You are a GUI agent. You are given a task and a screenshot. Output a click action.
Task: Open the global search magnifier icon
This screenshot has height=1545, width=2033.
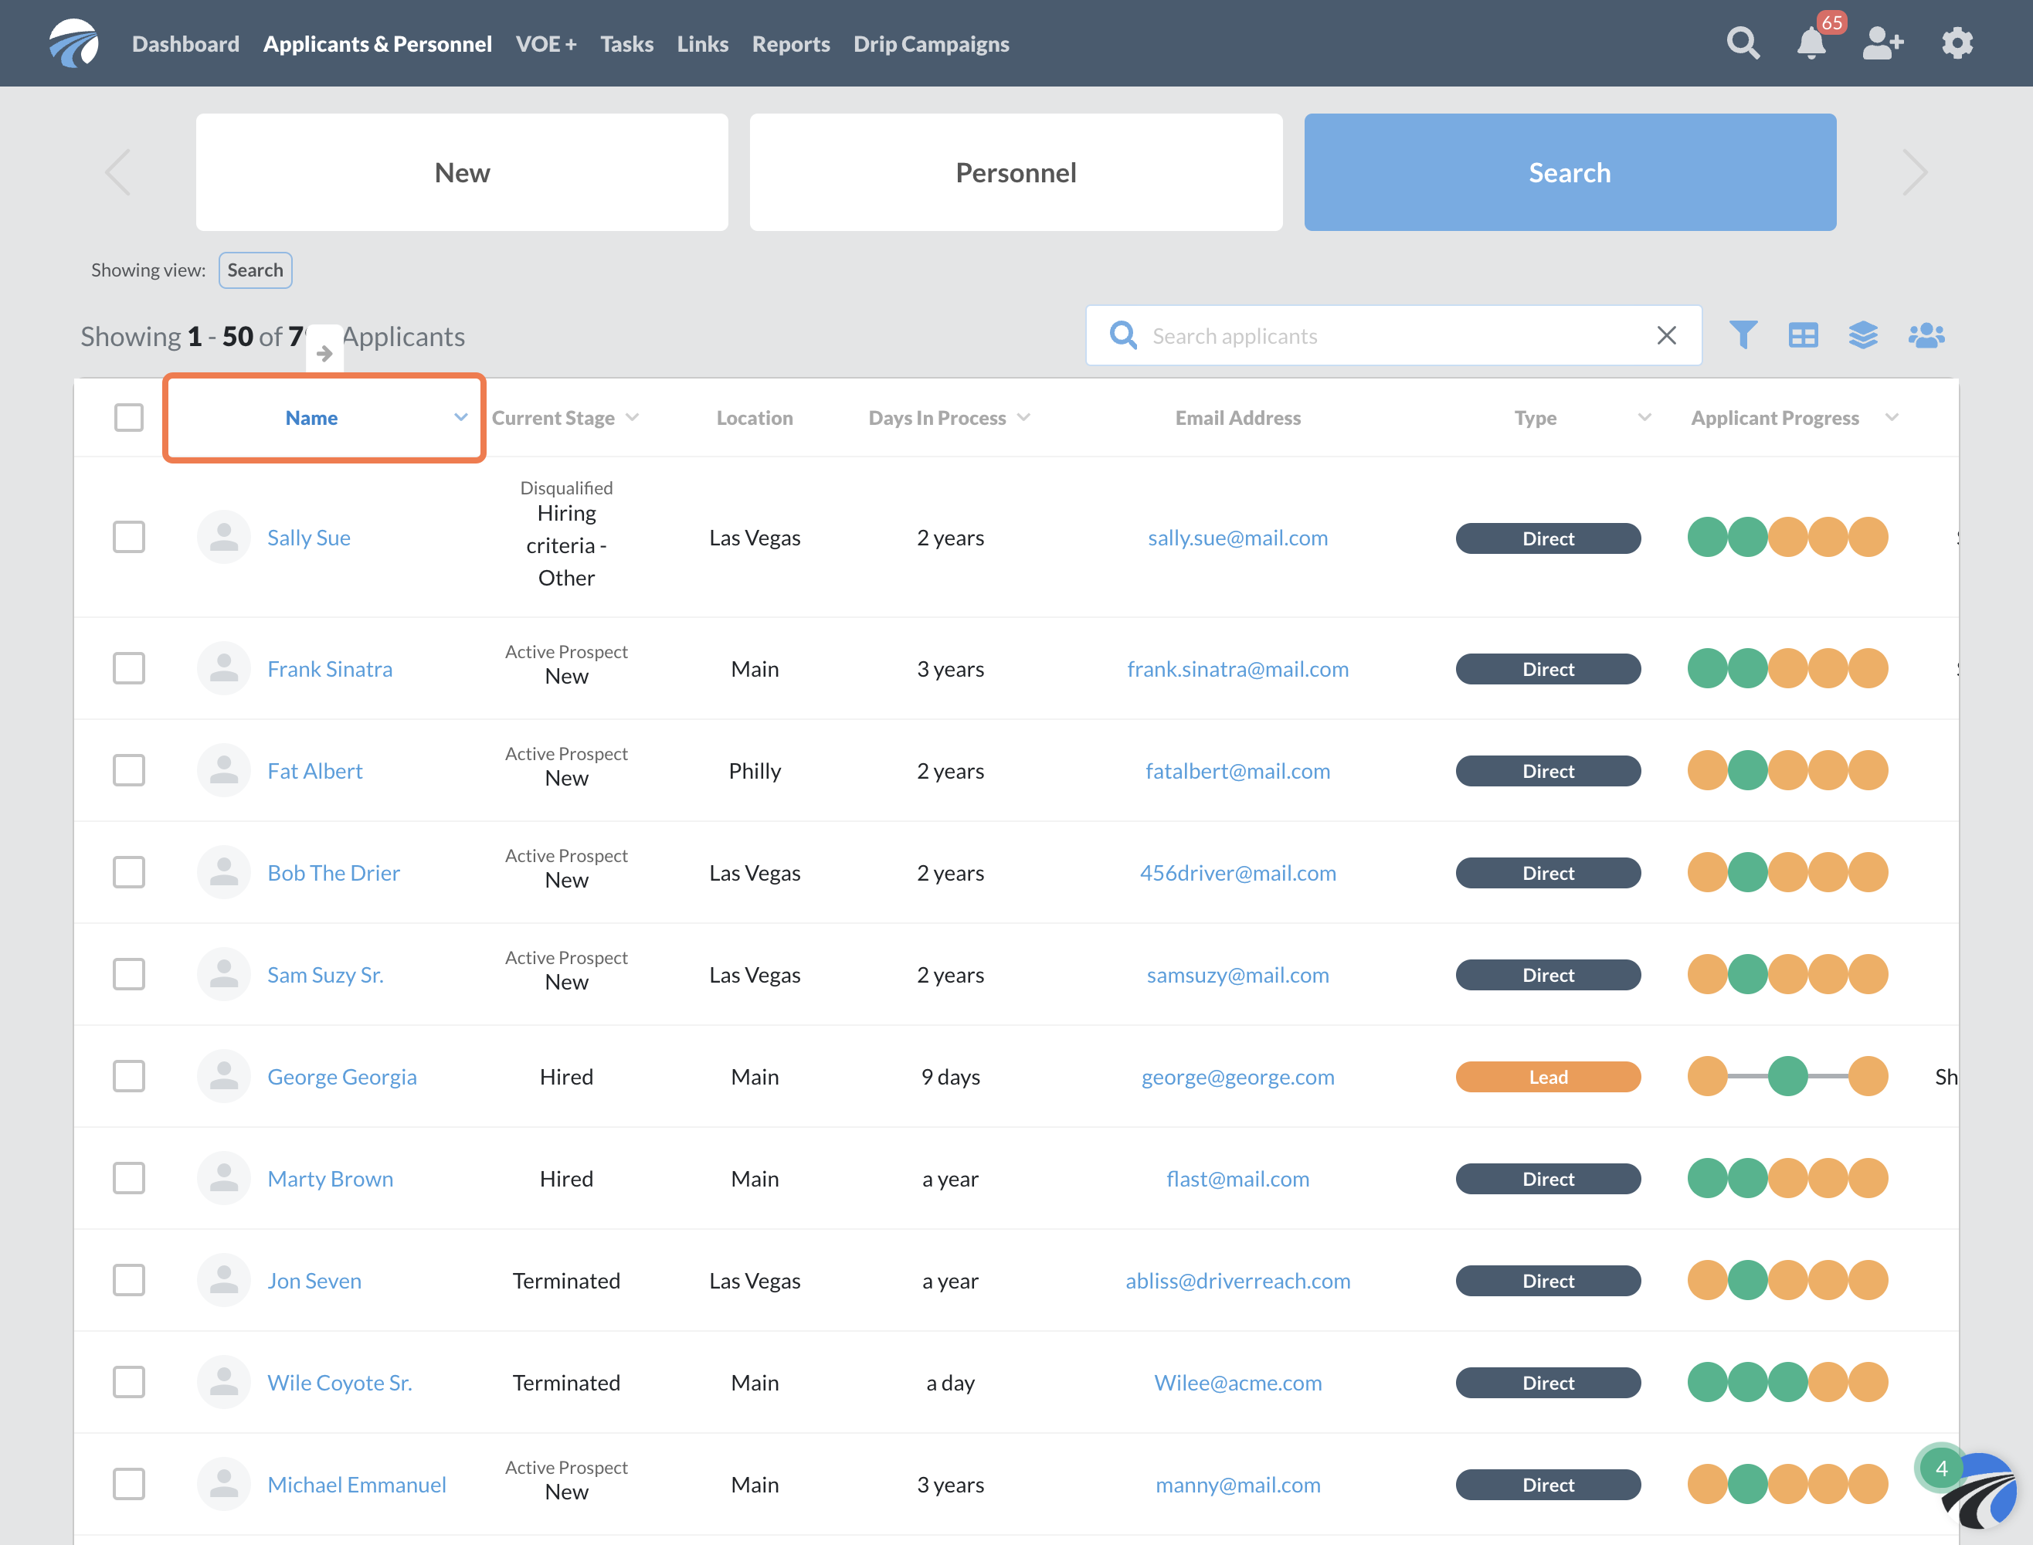point(1743,43)
